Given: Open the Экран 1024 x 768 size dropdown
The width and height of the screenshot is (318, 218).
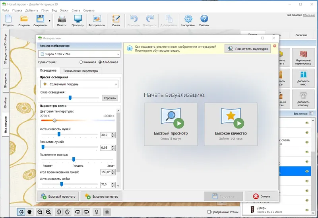Looking at the screenshot, I should (x=79, y=54).
